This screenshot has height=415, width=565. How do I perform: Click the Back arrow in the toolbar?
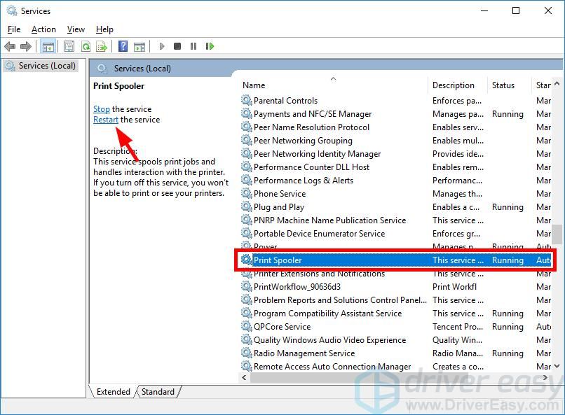[9, 47]
